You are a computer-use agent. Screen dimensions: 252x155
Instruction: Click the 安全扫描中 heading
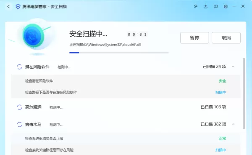coord(88,34)
